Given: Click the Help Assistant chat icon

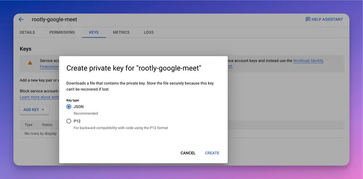Looking at the screenshot, I should tap(308, 19).
